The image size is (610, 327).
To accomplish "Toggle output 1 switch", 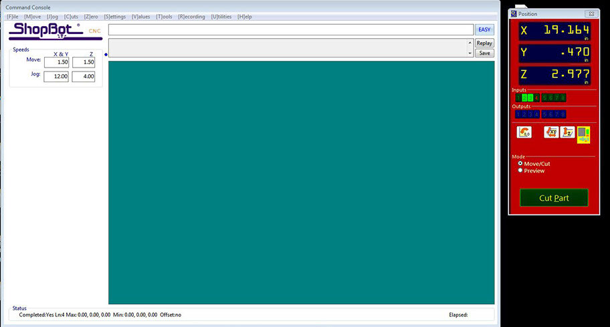I will click(518, 114).
